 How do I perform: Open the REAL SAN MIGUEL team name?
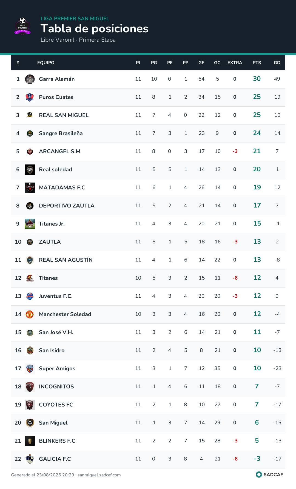tap(64, 115)
